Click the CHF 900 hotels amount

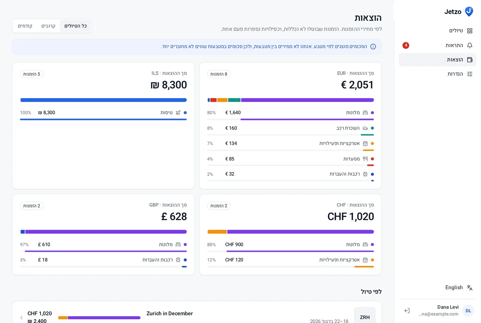pos(234,245)
